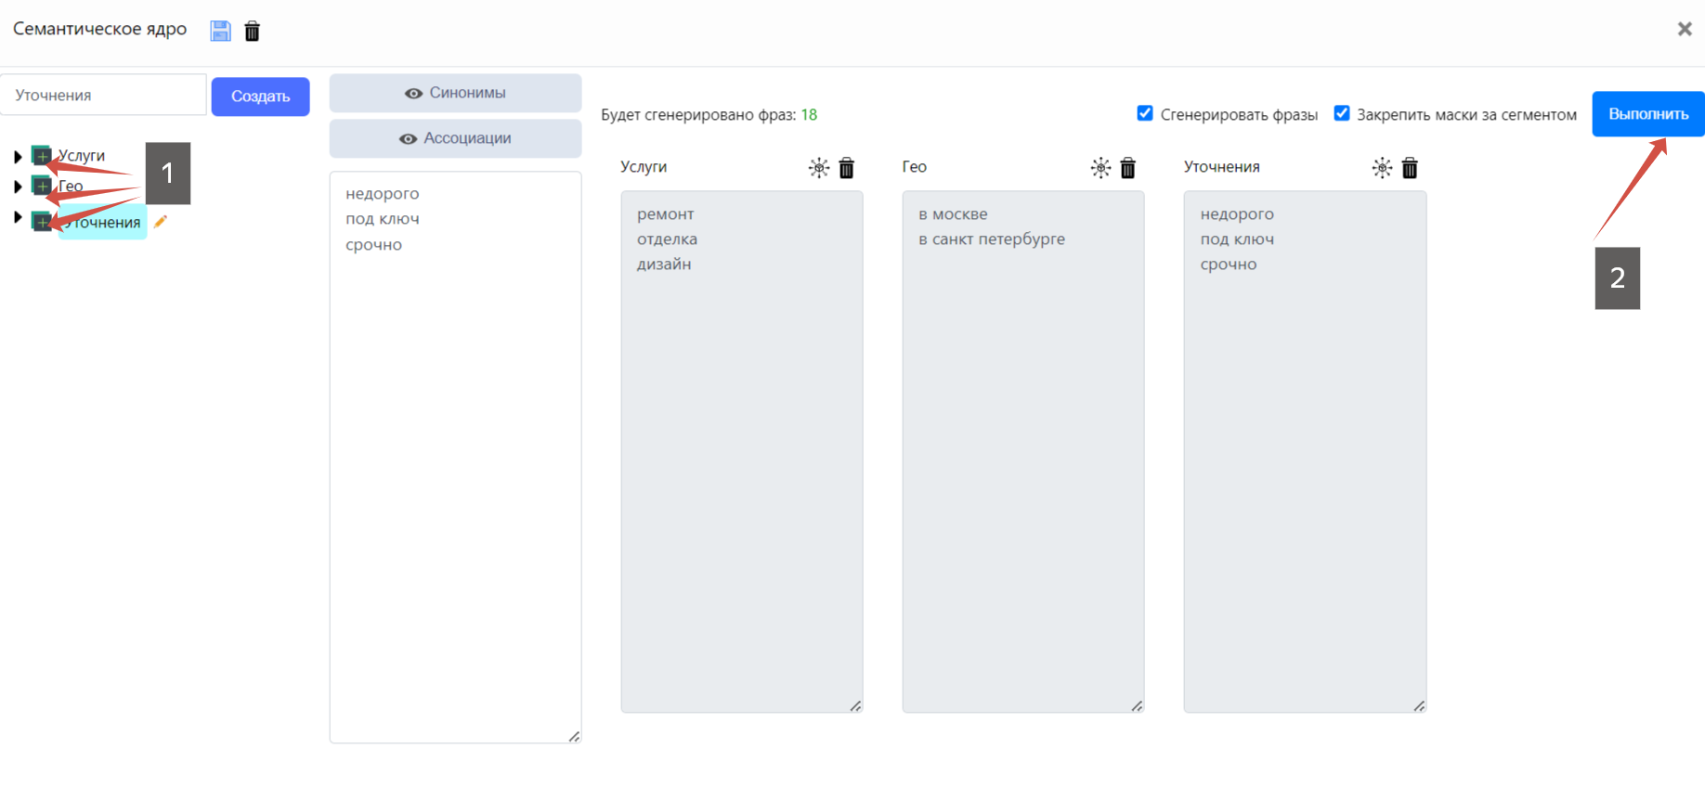Delete the Гео column with its trash icon
1705x800 pixels.
1128,168
